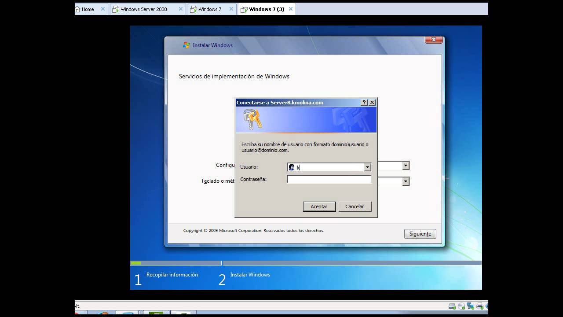The image size is (563, 317).
Task: Close the Windows 7 (3) tab
Action: (291, 9)
